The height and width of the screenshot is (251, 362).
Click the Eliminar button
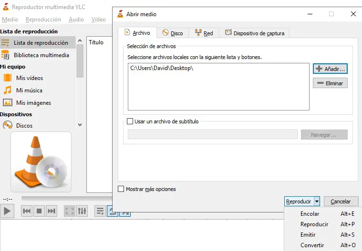pyautogui.click(x=330, y=83)
